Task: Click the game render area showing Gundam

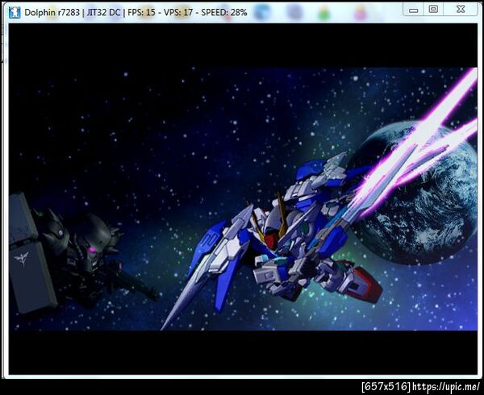Action: click(x=243, y=199)
